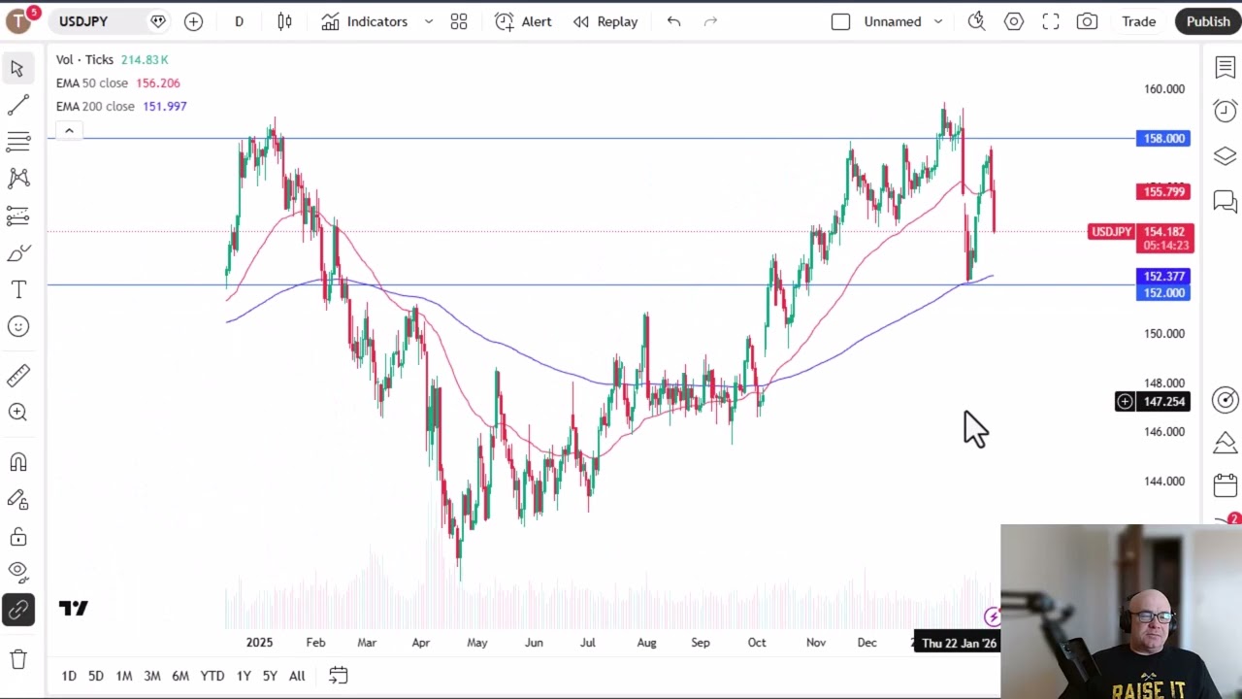The image size is (1242, 699).
Task: Open the watchlist panel icon
Action: pyautogui.click(x=1225, y=67)
